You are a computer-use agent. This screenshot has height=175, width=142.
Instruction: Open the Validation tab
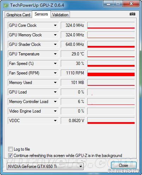[x=60, y=15]
